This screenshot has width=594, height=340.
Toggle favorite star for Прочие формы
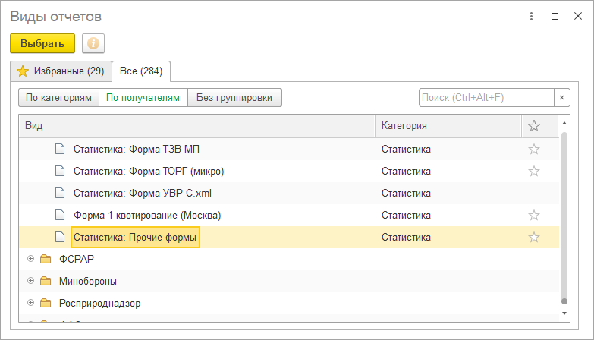(534, 238)
